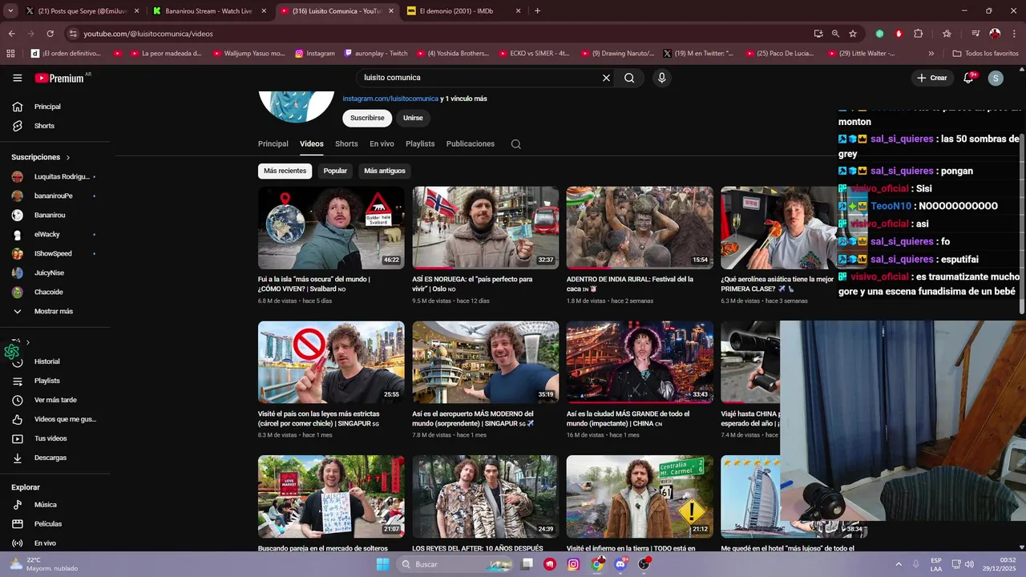This screenshot has width=1026, height=577.
Task: Show more bookmarks with the double chevron
Action: (931, 54)
